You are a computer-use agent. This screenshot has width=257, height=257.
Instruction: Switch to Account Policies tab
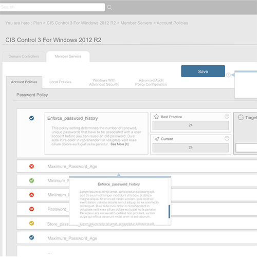pos(24,82)
